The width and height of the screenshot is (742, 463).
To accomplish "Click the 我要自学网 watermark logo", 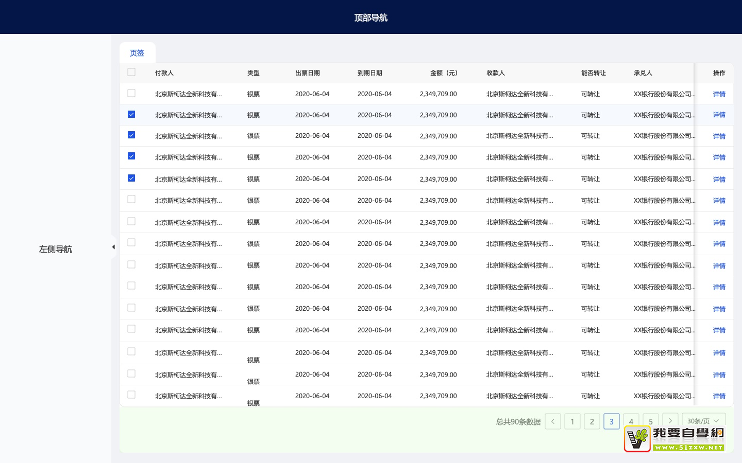I will click(x=674, y=439).
